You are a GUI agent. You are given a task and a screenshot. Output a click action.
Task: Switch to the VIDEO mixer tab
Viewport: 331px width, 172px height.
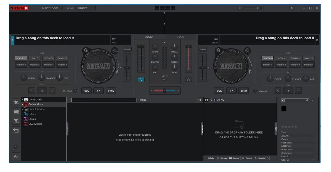[x=180, y=37]
